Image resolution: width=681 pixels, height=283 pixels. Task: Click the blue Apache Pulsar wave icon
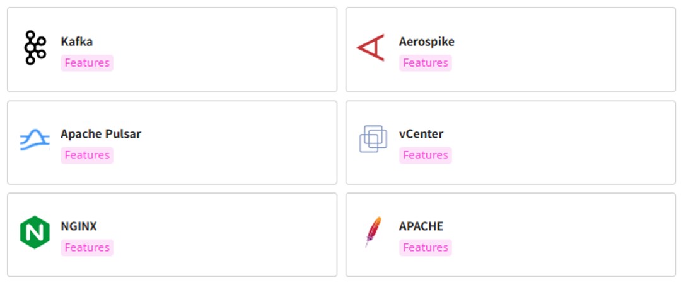35,140
